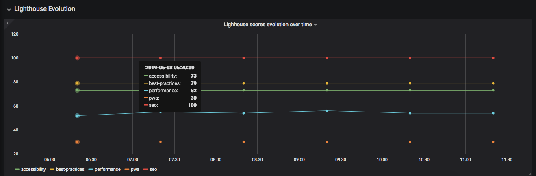Click the 20 label on the Y axis

tap(16, 154)
